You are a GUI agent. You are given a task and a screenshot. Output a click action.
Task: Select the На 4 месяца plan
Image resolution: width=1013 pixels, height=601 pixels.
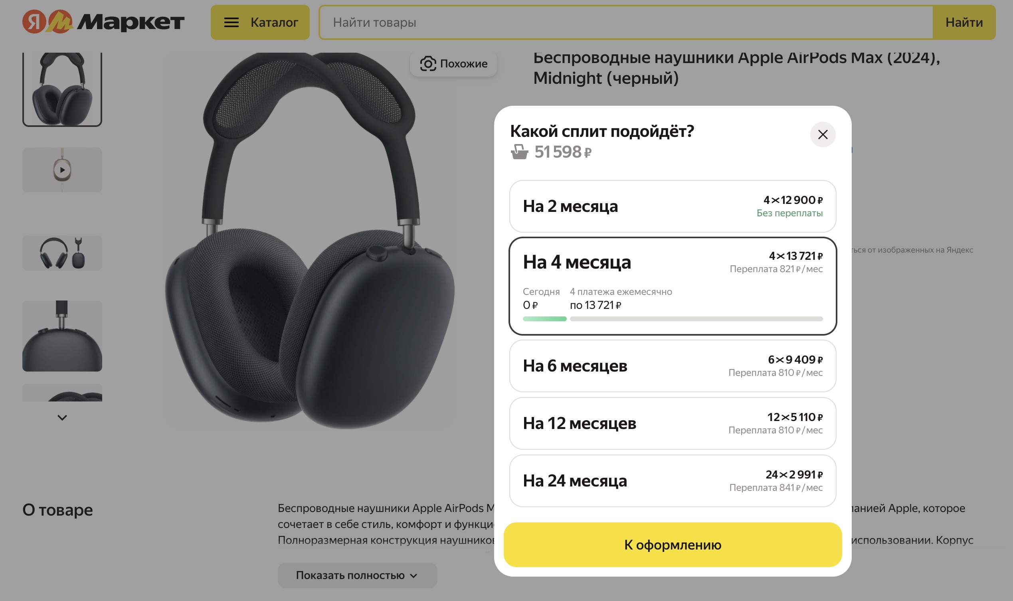[673, 286]
